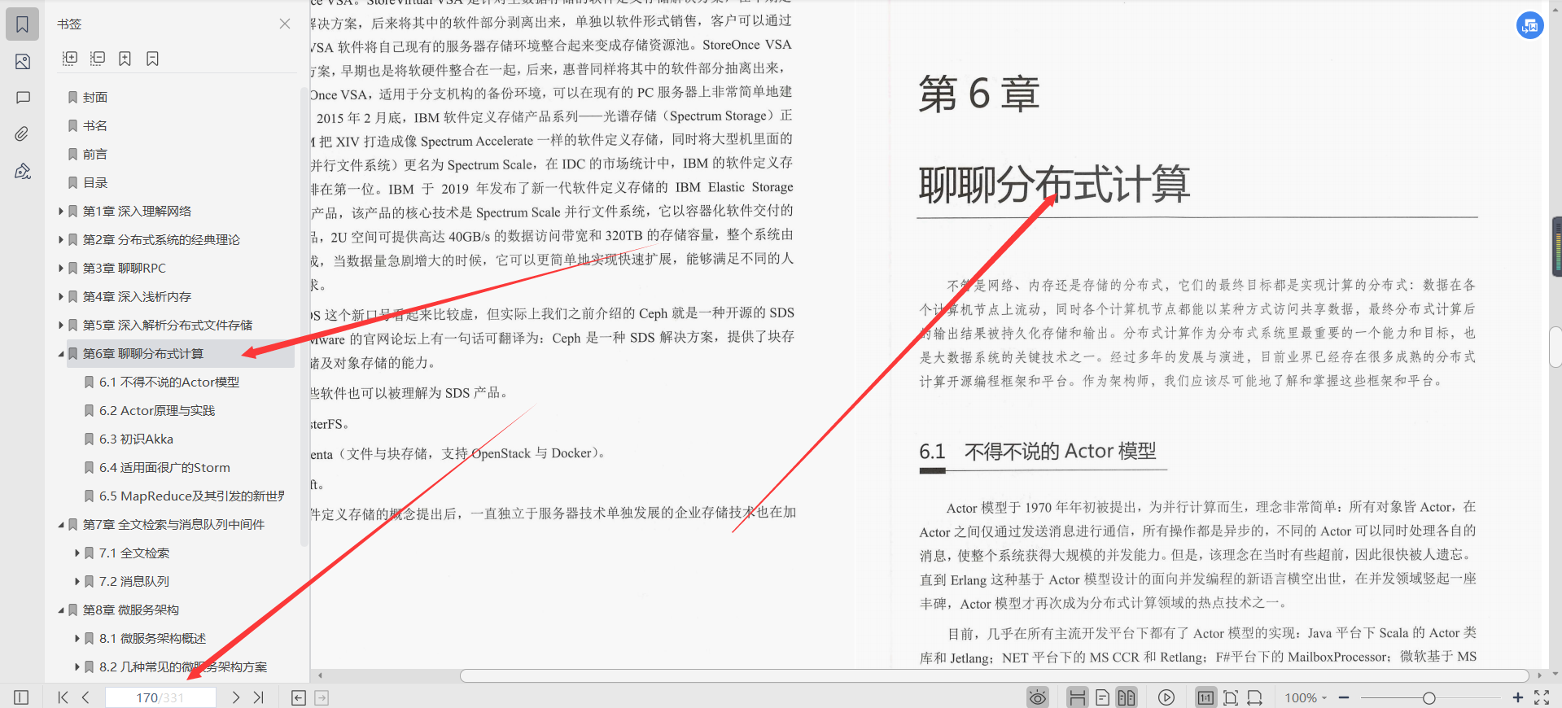Open the floating translate tool button
This screenshot has height=708, width=1562.
(x=1530, y=25)
